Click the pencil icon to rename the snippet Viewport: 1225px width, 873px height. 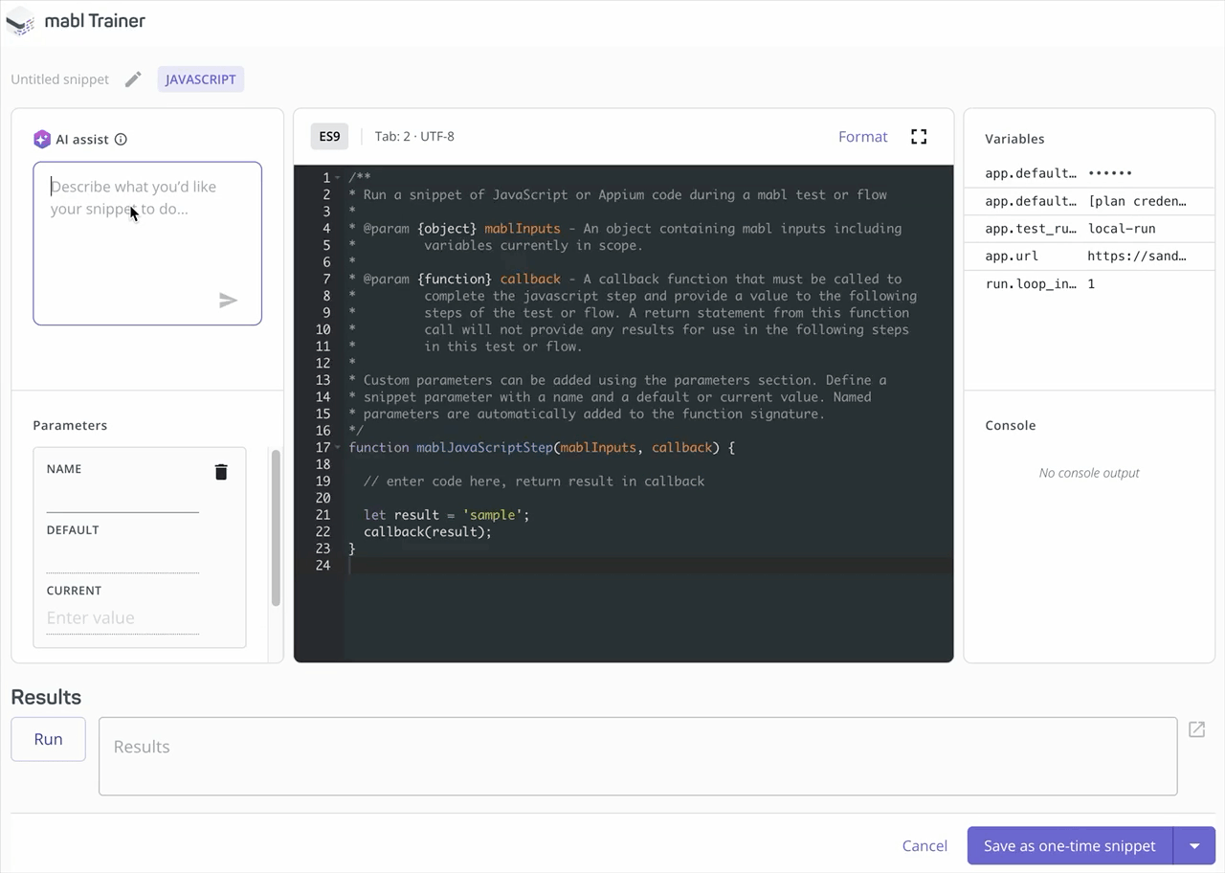point(132,79)
